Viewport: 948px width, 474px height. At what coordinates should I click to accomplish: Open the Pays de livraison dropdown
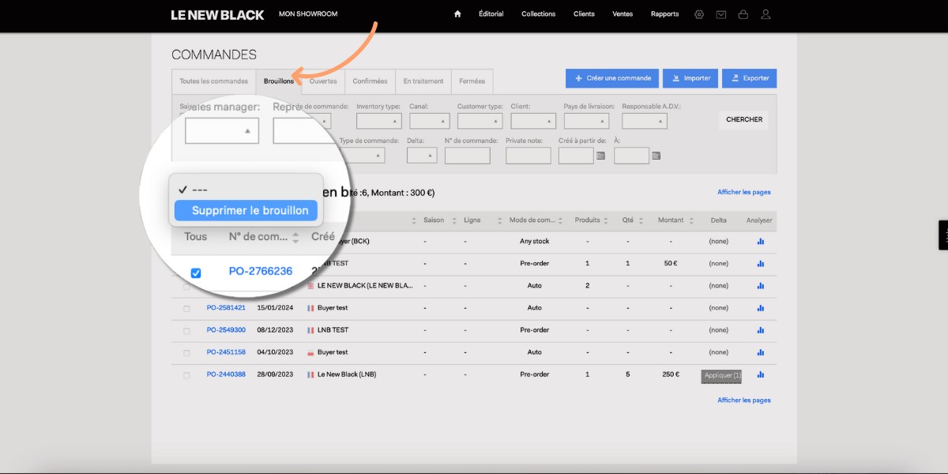pos(586,121)
